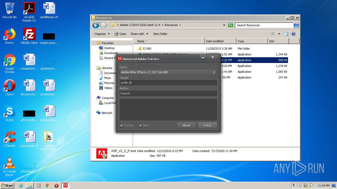This screenshot has width=337, height=189.
Task: Select Favorites in navigation pane
Action: [108, 43]
